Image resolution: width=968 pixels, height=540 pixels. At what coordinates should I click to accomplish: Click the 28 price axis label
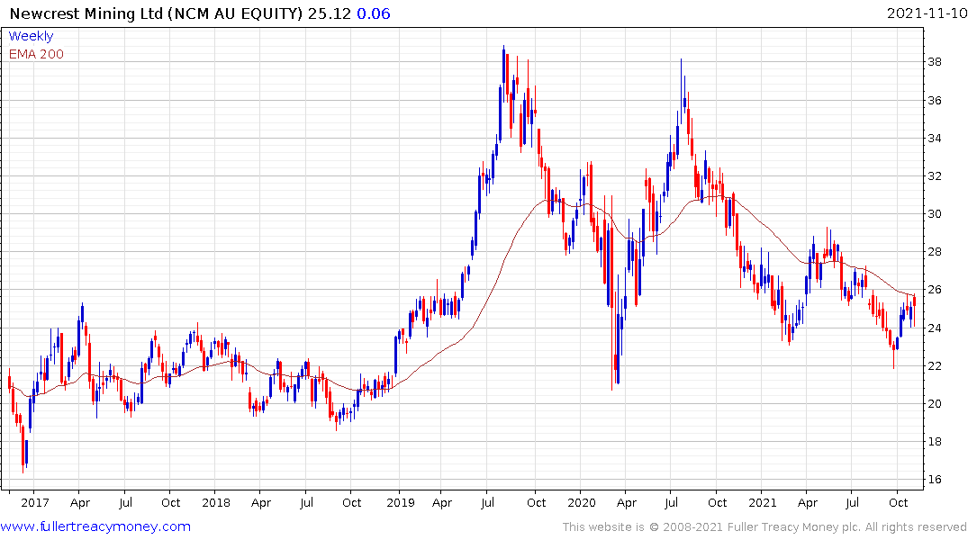934,252
